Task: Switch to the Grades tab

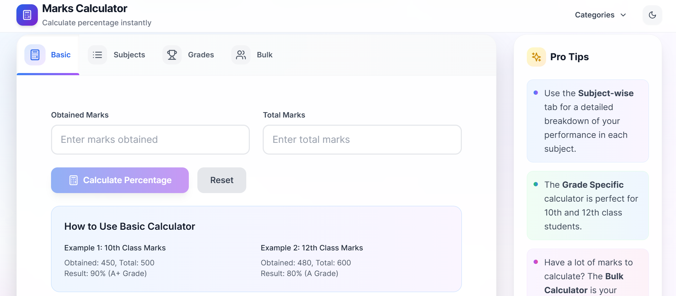Action: tap(188, 55)
